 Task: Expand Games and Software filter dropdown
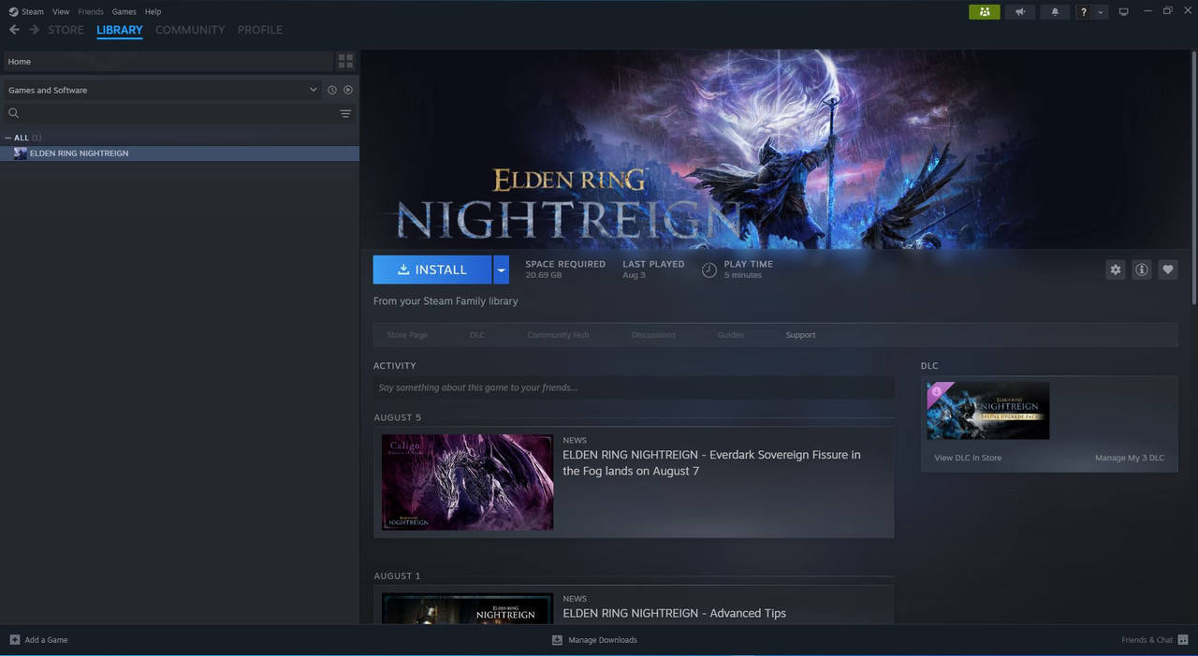coord(314,90)
